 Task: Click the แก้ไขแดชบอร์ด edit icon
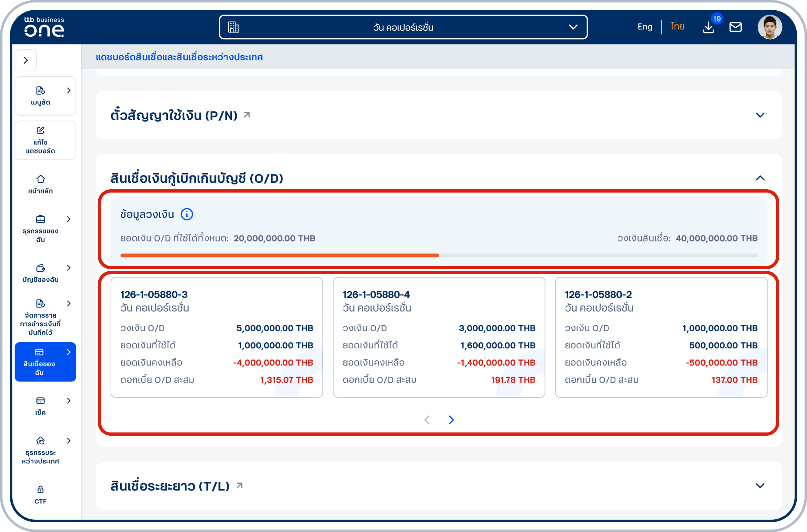[41, 131]
